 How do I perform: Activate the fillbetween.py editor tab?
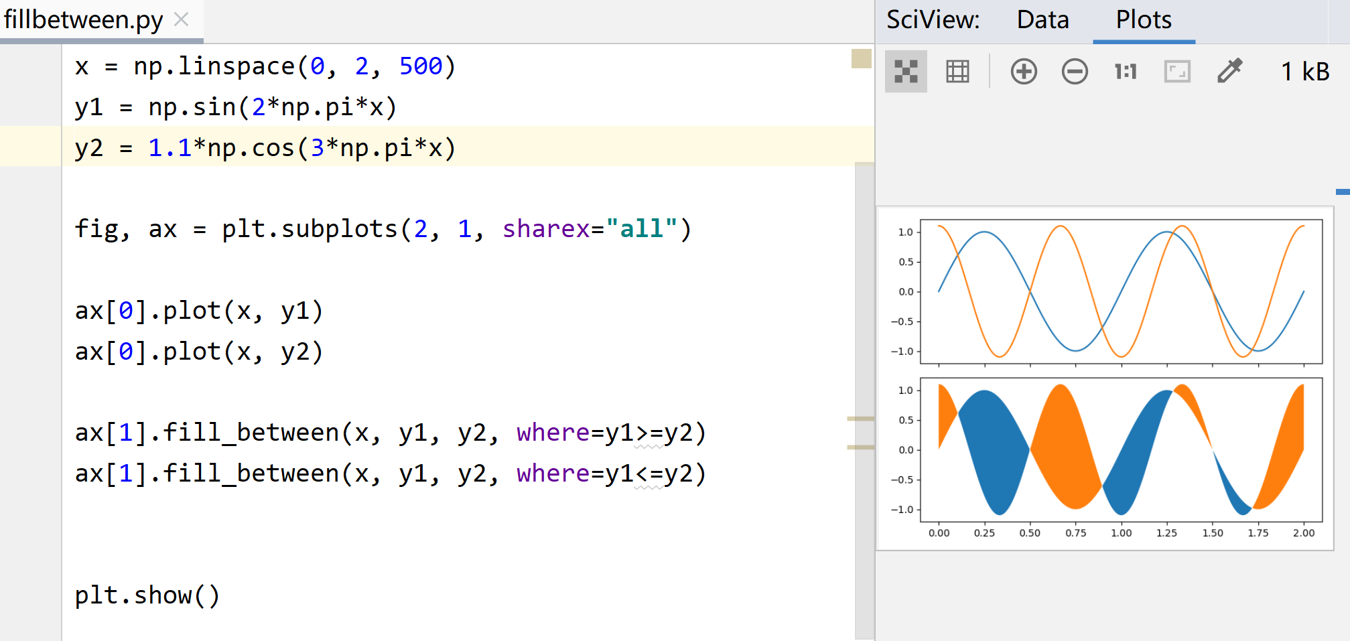(80, 19)
